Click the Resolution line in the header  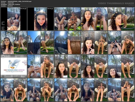10,4
